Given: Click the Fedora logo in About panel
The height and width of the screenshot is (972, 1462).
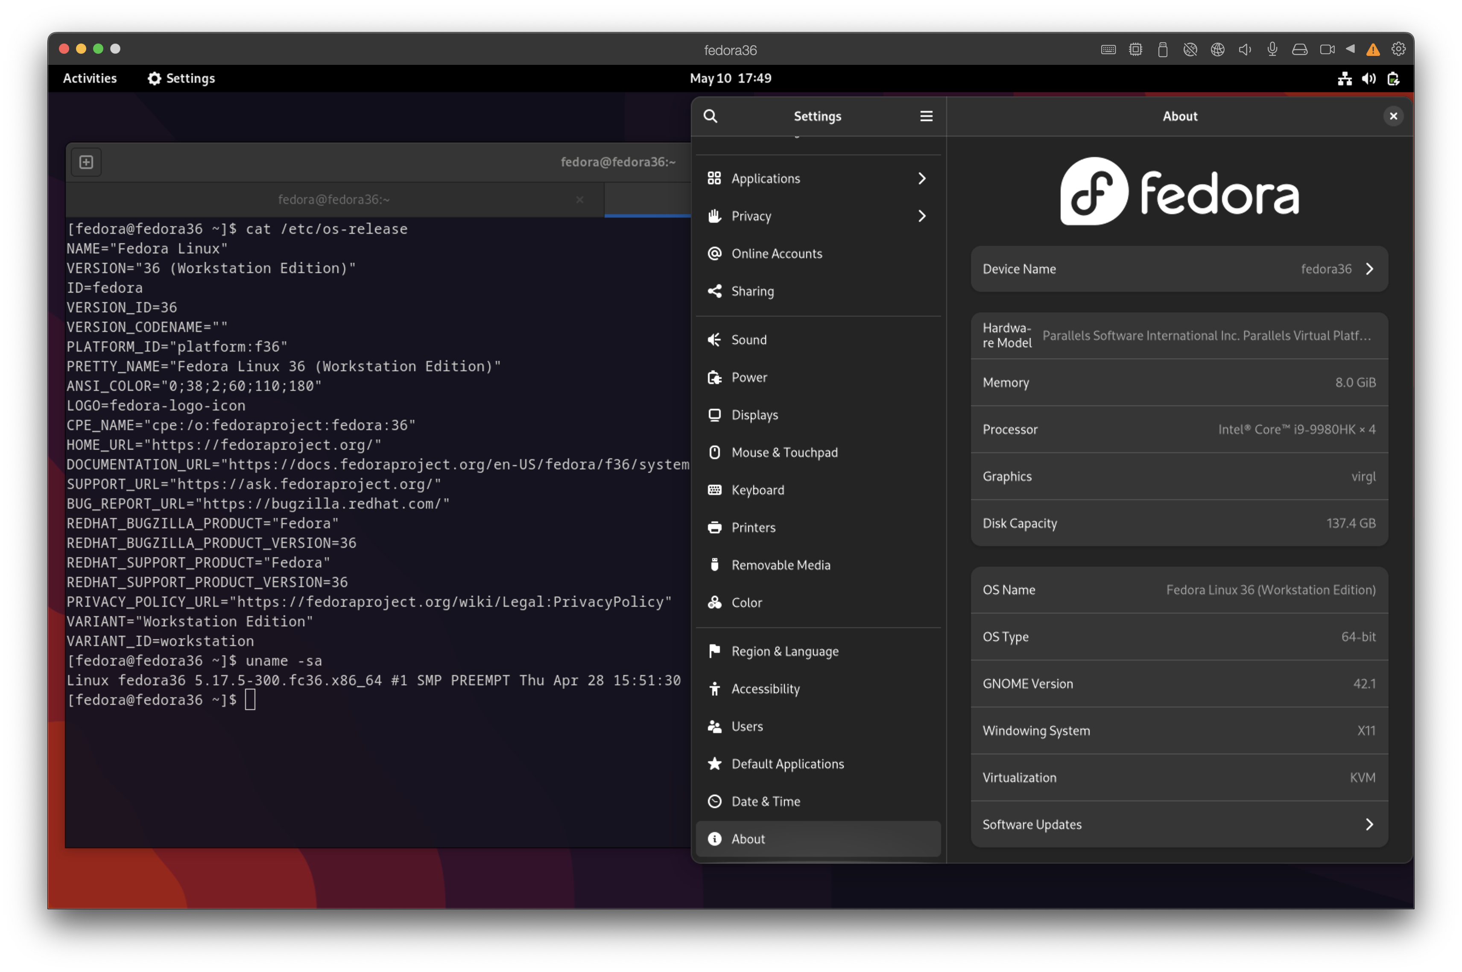Looking at the screenshot, I should tap(1179, 191).
